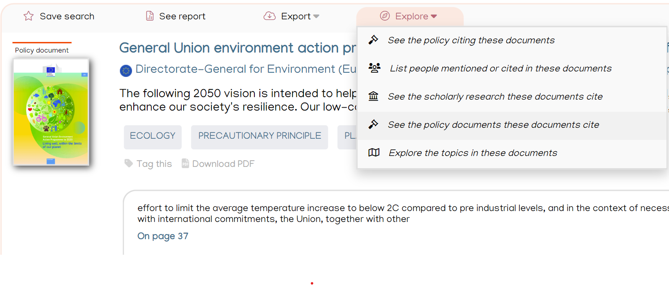The width and height of the screenshot is (669, 285).
Task: Click the star icon beside Save search
Action: click(28, 16)
